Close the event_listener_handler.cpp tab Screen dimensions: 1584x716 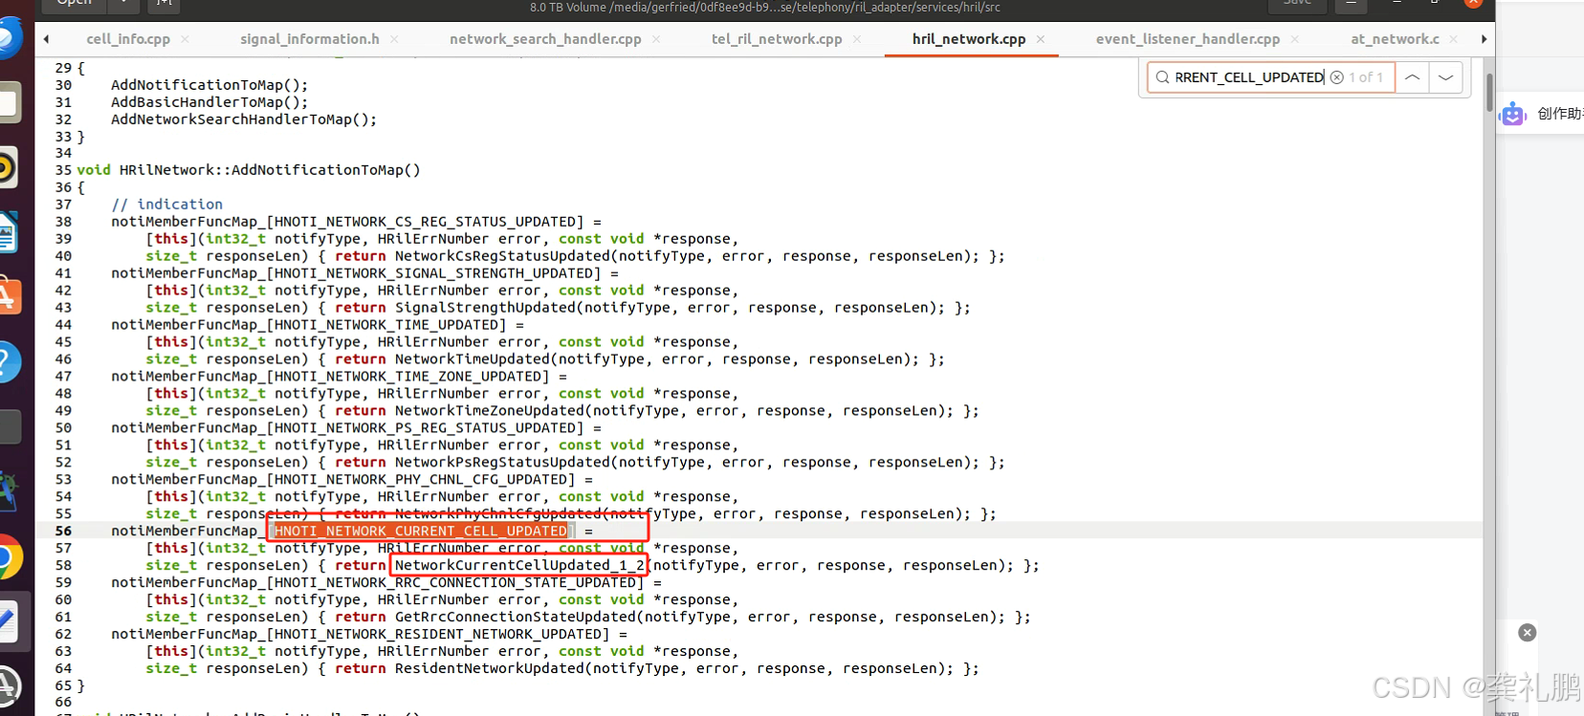click(x=1294, y=39)
